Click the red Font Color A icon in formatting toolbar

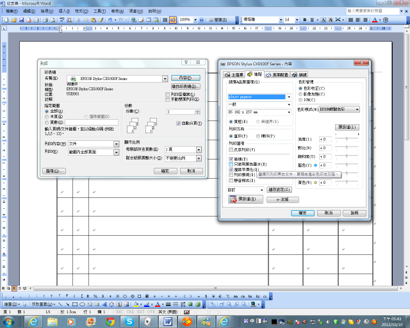point(375,20)
